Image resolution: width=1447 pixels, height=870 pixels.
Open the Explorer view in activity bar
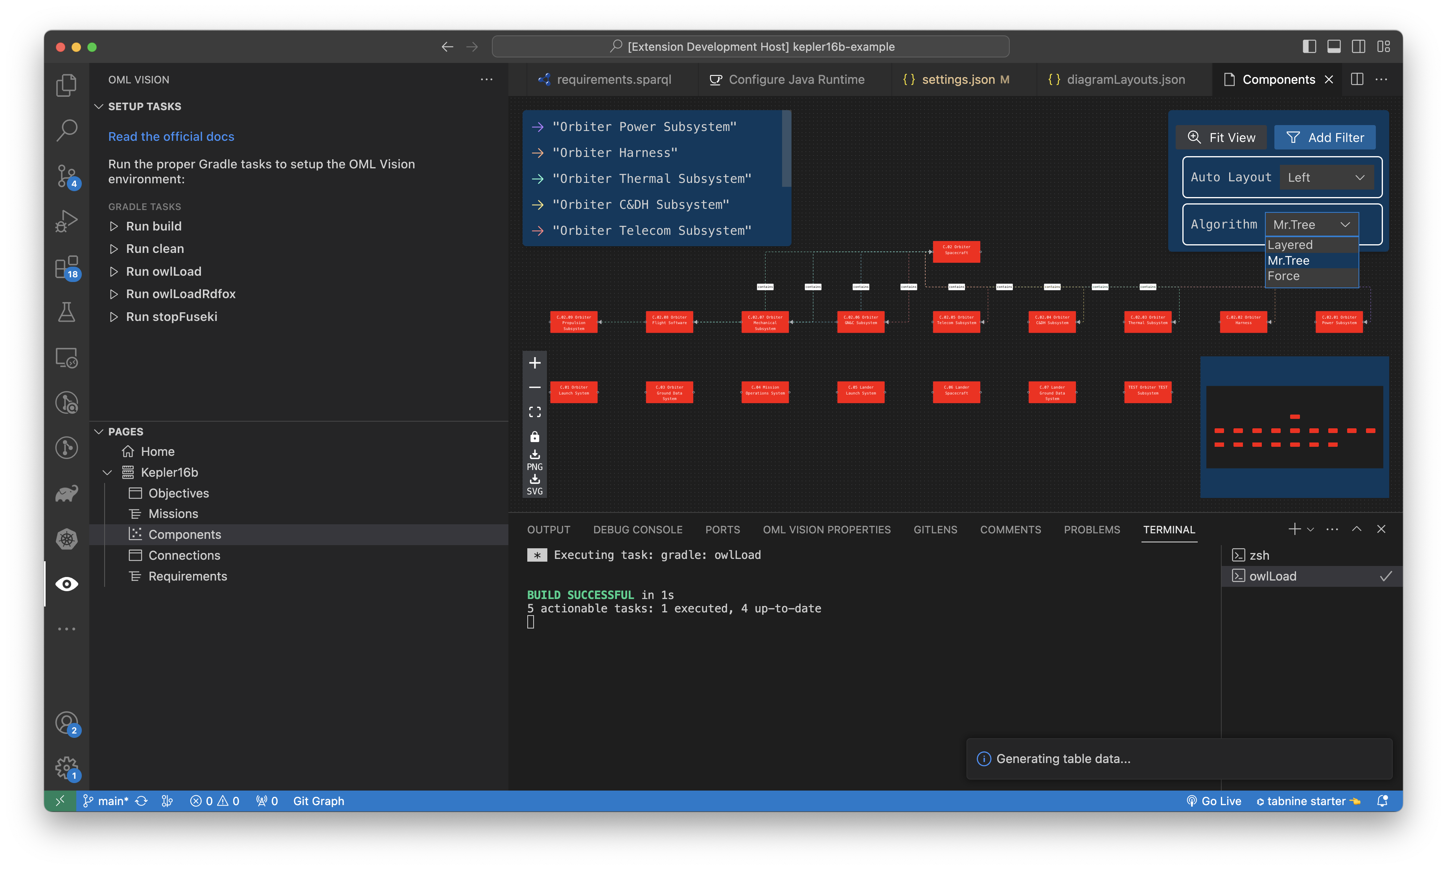pos(66,86)
